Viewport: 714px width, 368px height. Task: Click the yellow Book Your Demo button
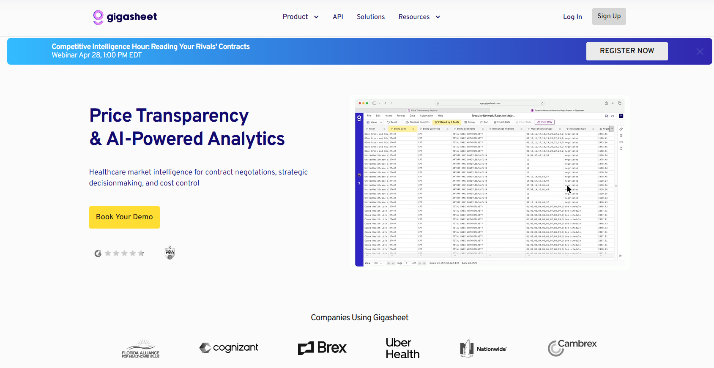124,217
